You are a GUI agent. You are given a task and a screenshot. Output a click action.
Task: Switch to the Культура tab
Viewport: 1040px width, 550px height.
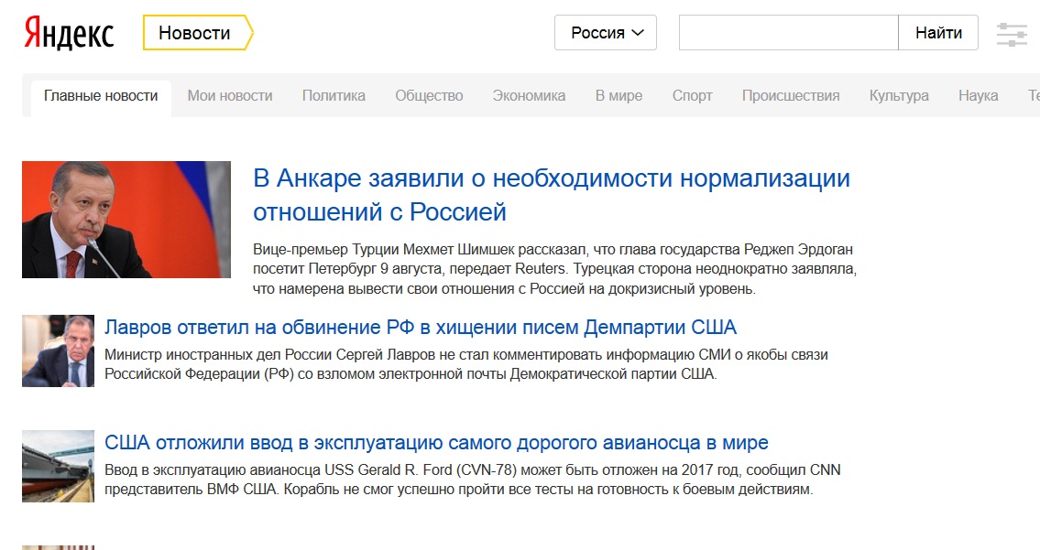pos(899,96)
